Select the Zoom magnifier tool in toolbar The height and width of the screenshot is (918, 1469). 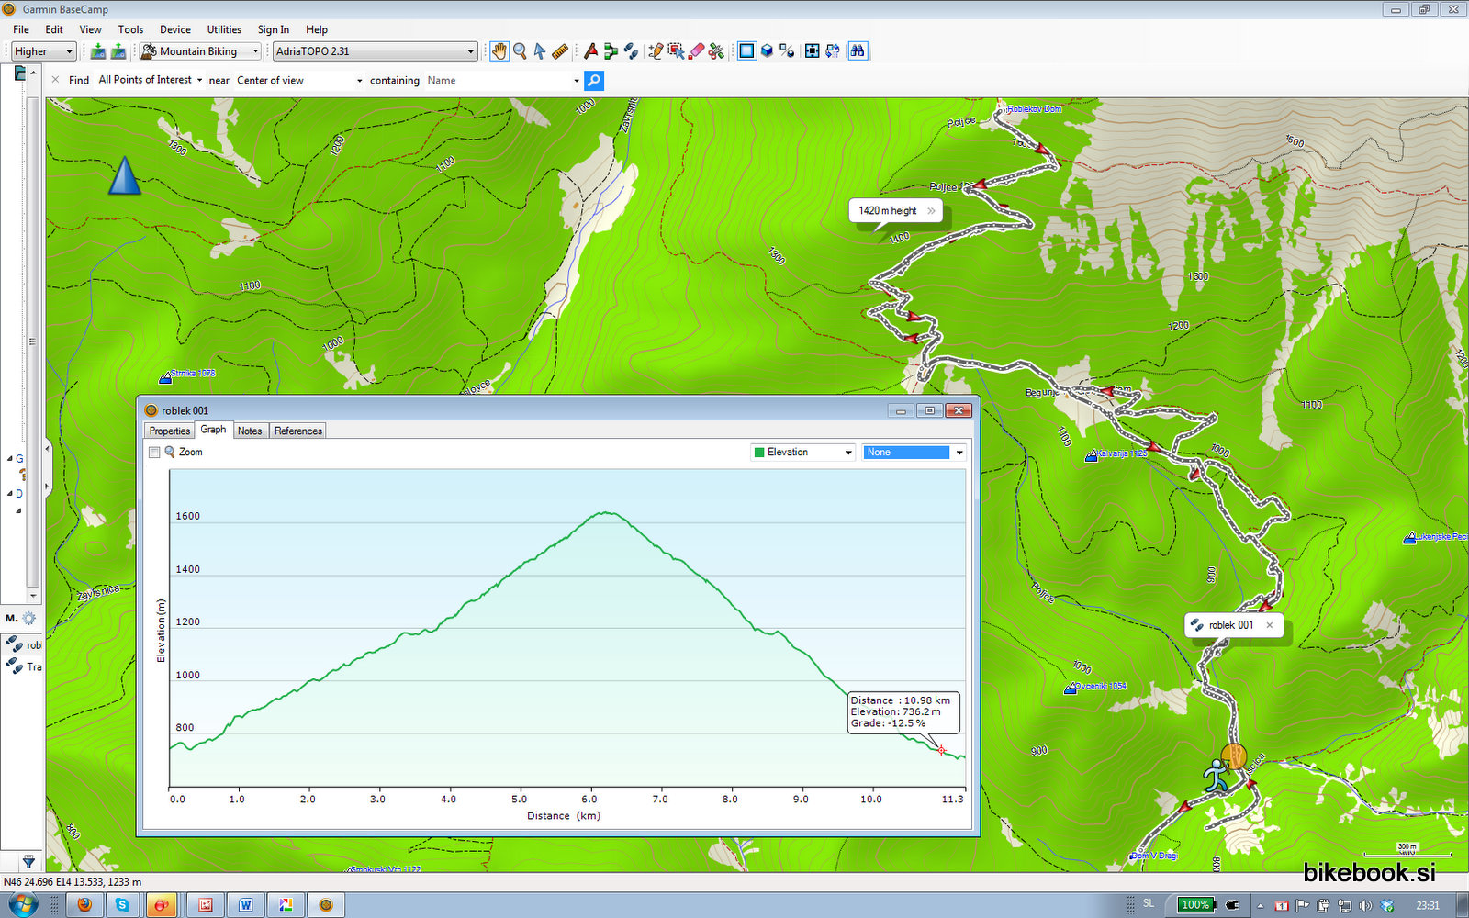[x=520, y=51]
